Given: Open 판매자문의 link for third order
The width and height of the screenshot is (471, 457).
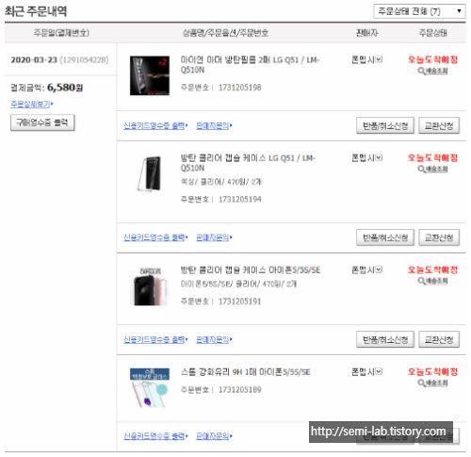Looking at the screenshot, I should 214,339.
